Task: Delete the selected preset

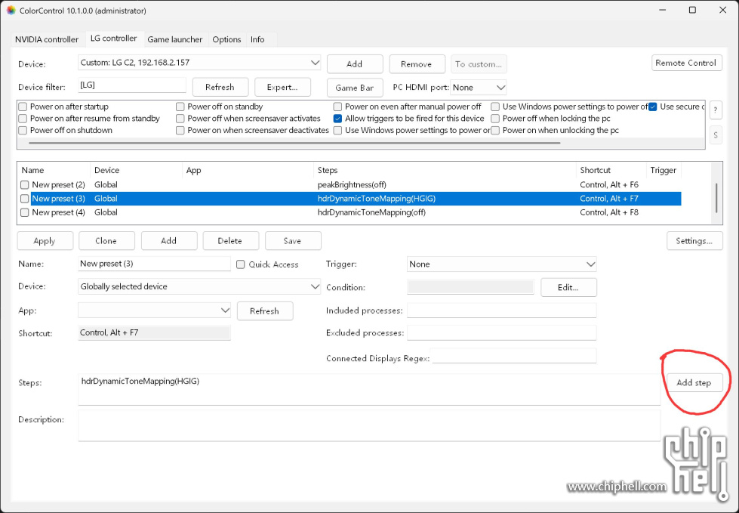Action: click(230, 241)
